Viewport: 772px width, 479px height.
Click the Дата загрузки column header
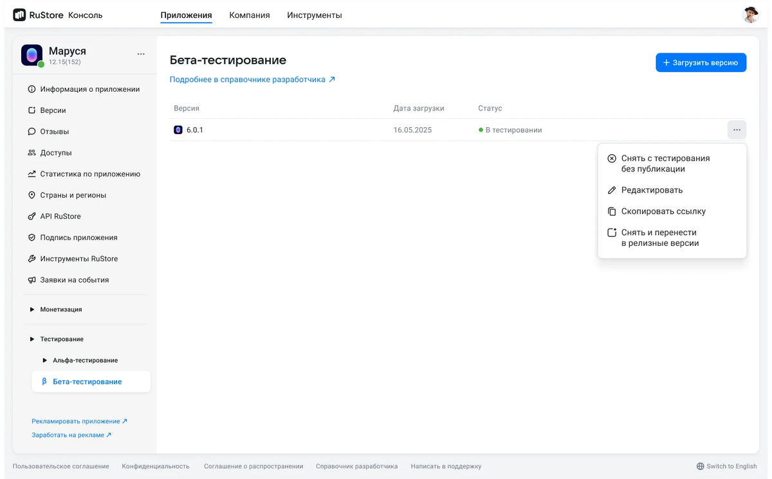pos(419,109)
